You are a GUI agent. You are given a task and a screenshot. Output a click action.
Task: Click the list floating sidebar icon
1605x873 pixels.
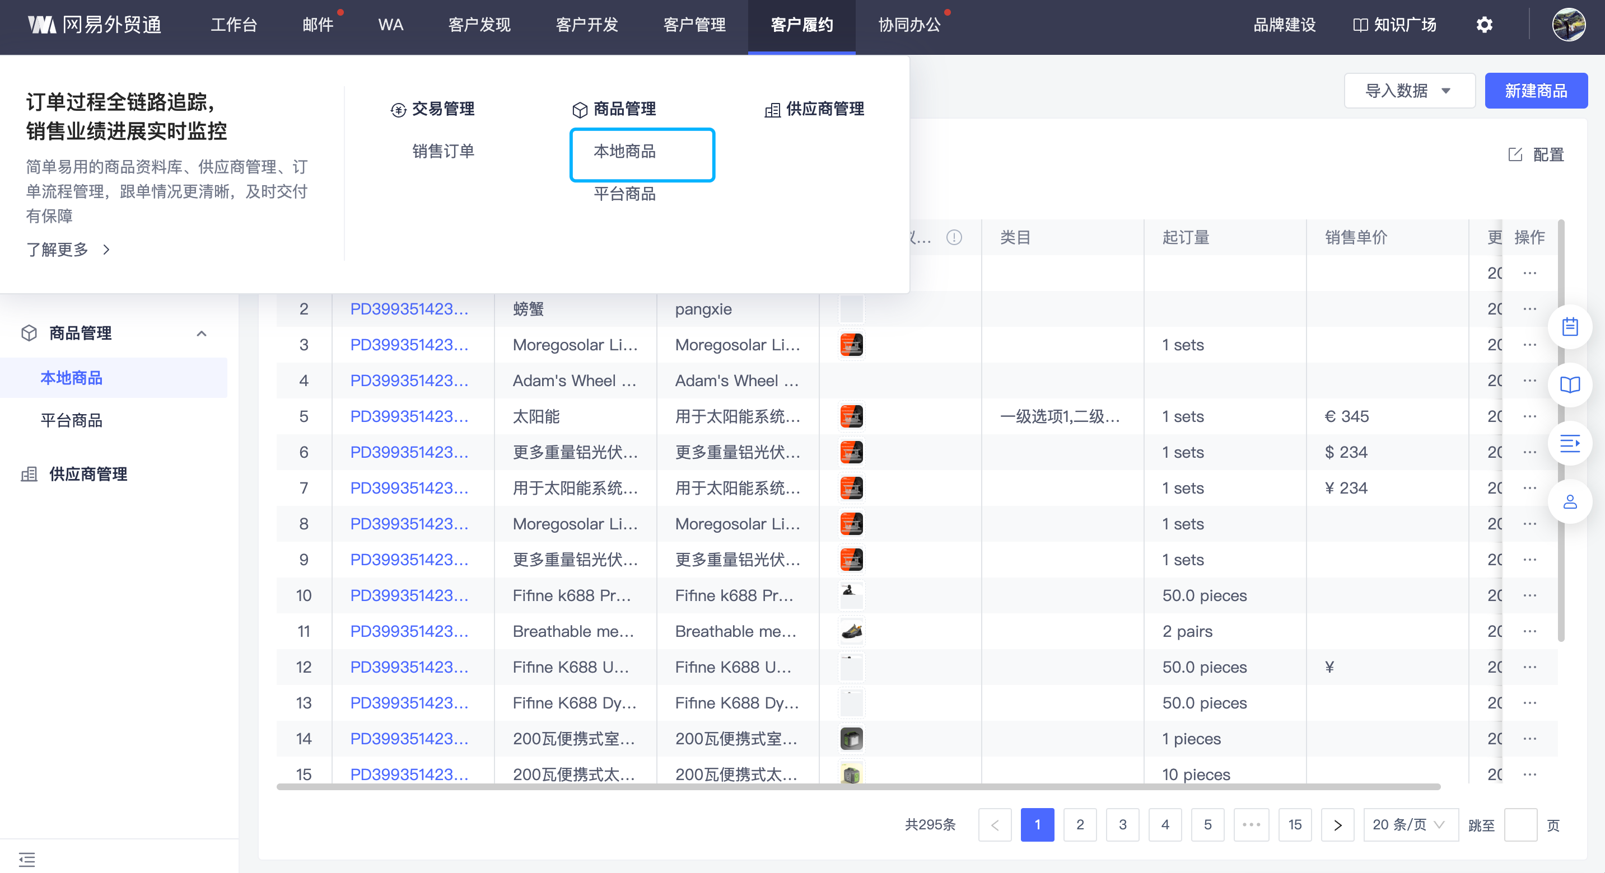pos(1570,443)
